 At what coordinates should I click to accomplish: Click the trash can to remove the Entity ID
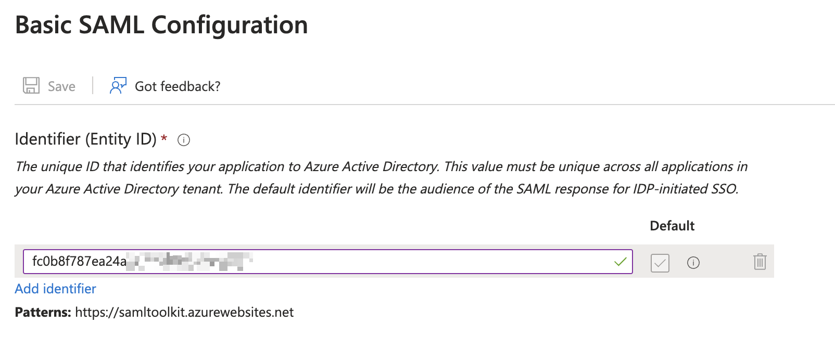point(760,262)
